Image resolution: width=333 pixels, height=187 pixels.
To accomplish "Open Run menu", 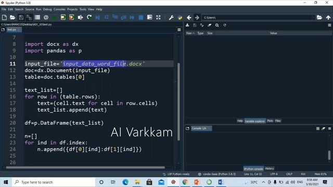I will 39,9.
